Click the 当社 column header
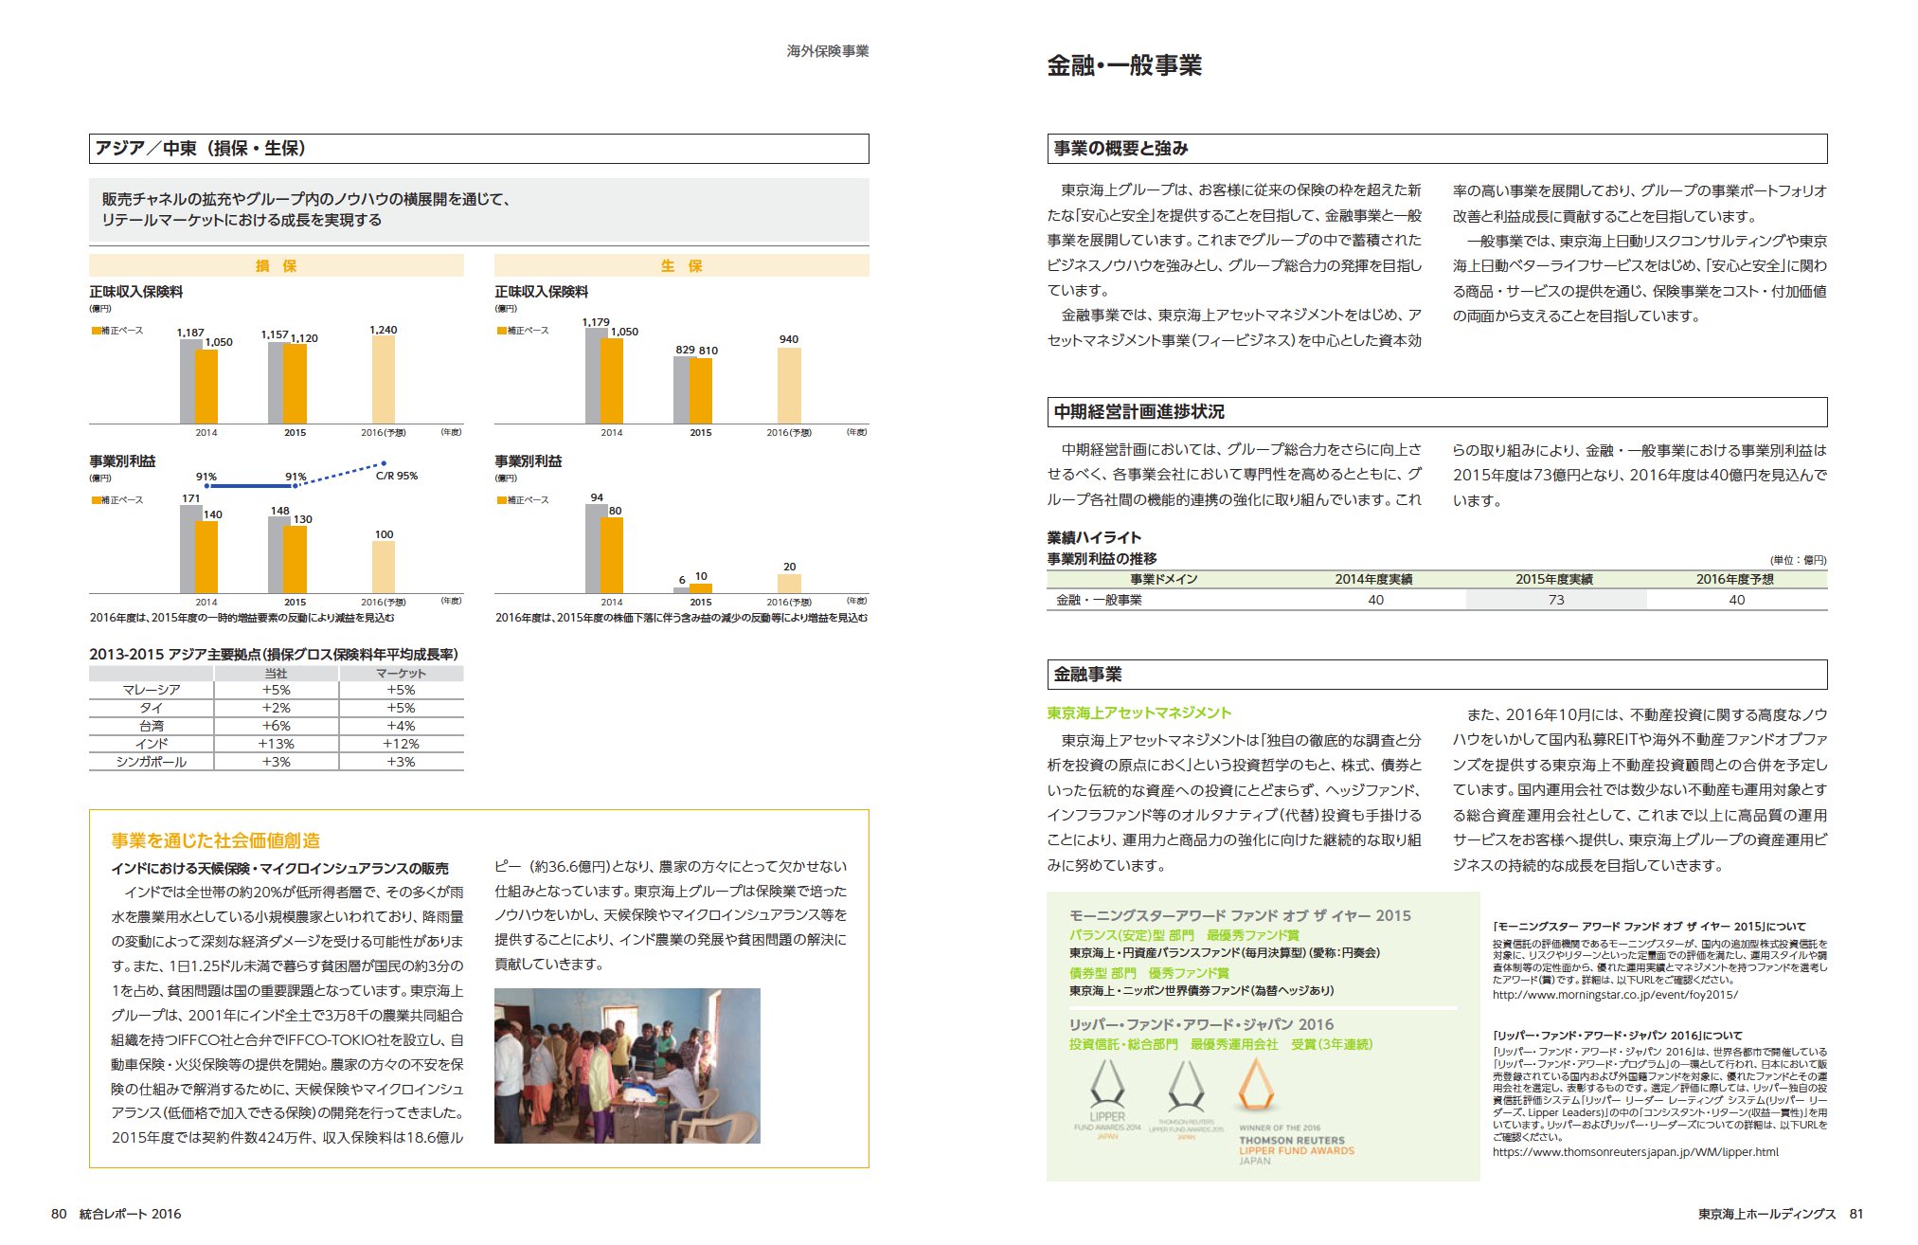The width and height of the screenshot is (1918, 1245). point(277,674)
